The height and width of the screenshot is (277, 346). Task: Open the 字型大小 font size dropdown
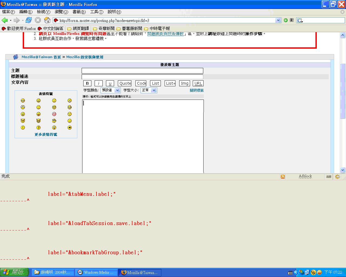149,90
